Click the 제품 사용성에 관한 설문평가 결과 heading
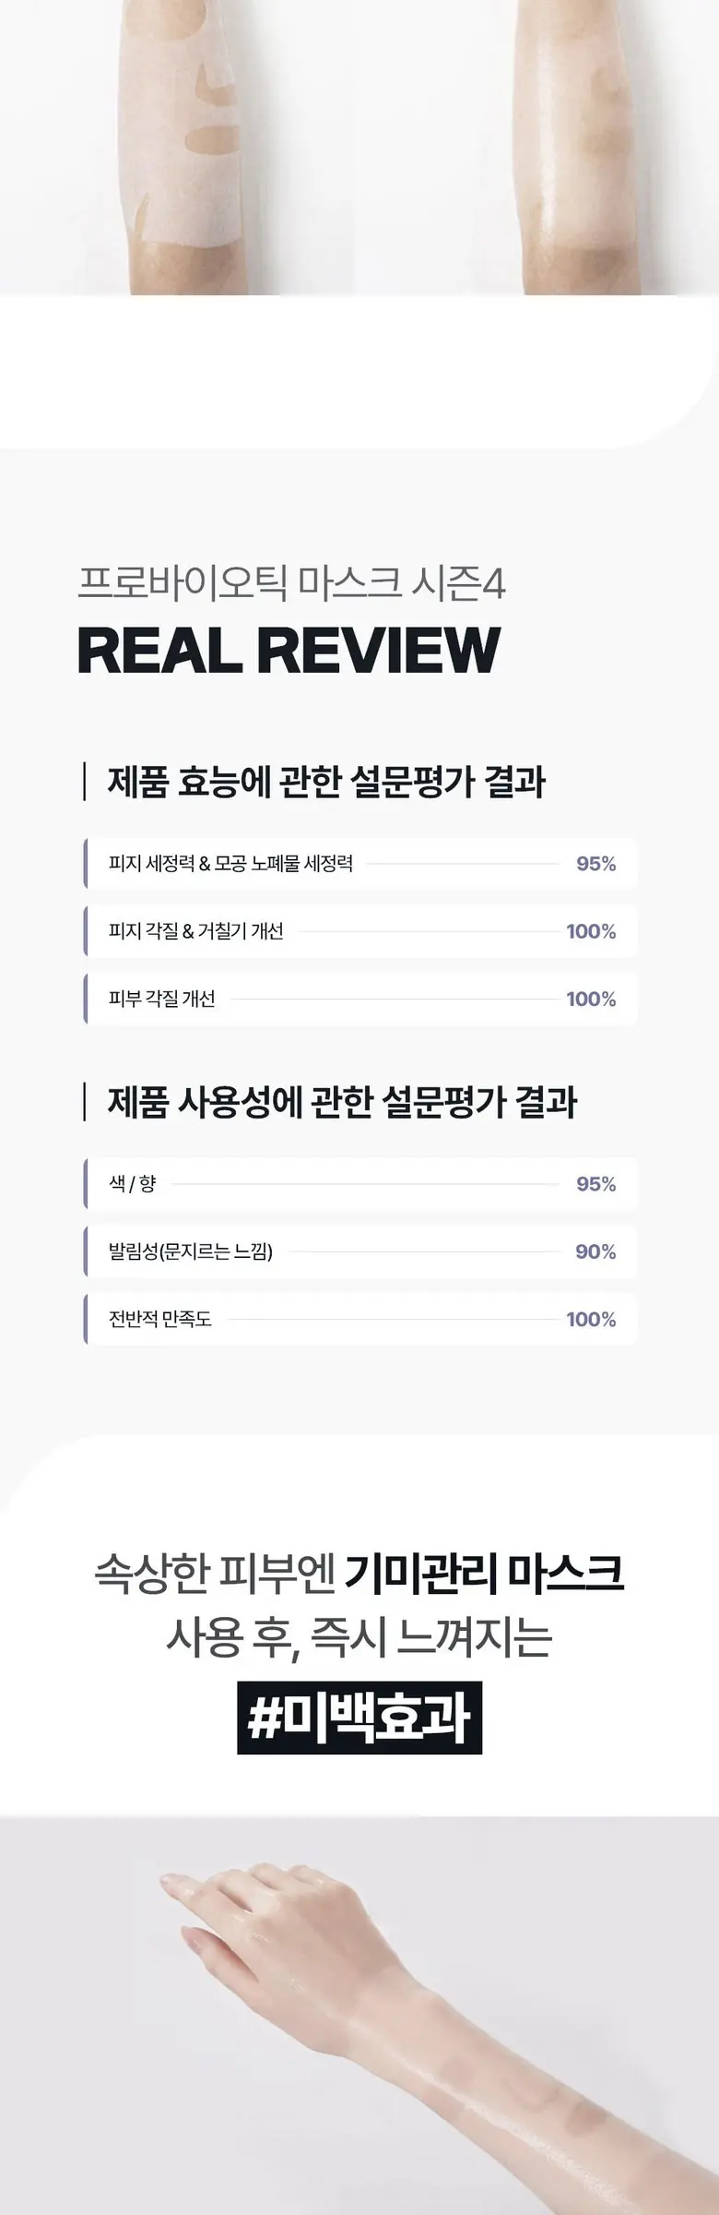 point(342,1102)
